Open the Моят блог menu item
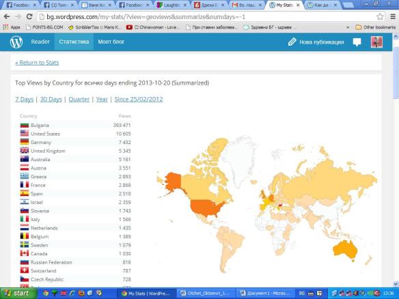 coord(111,42)
